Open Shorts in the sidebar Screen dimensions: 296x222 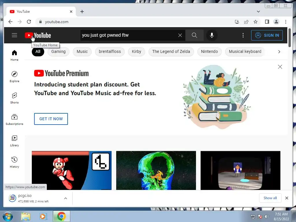click(x=14, y=98)
